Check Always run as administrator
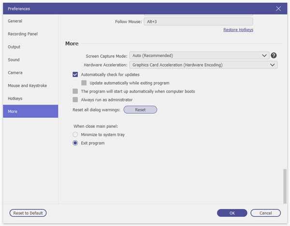290x226 pixels. click(75, 100)
